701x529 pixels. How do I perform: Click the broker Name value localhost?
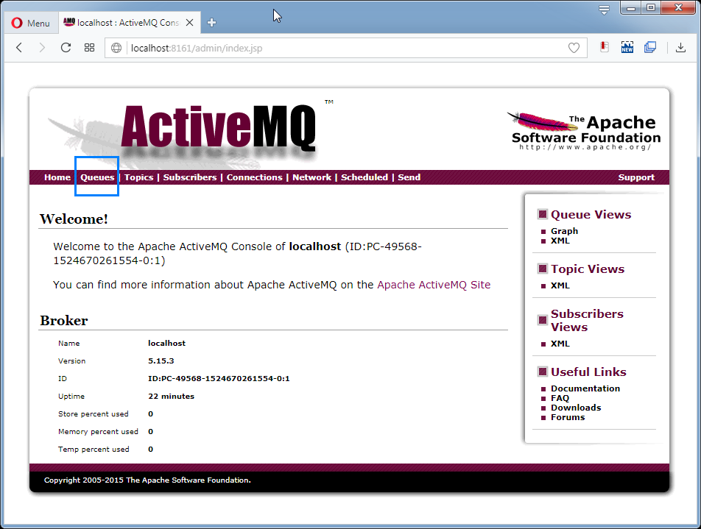tap(166, 343)
